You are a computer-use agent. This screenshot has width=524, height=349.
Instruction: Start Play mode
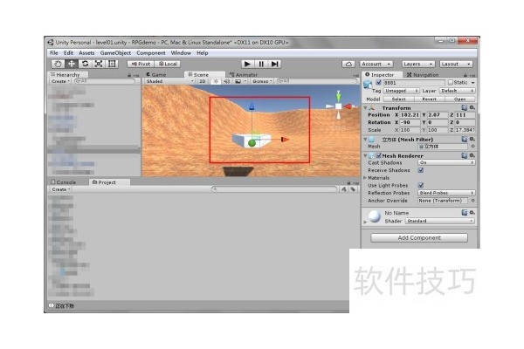(247, 64)
